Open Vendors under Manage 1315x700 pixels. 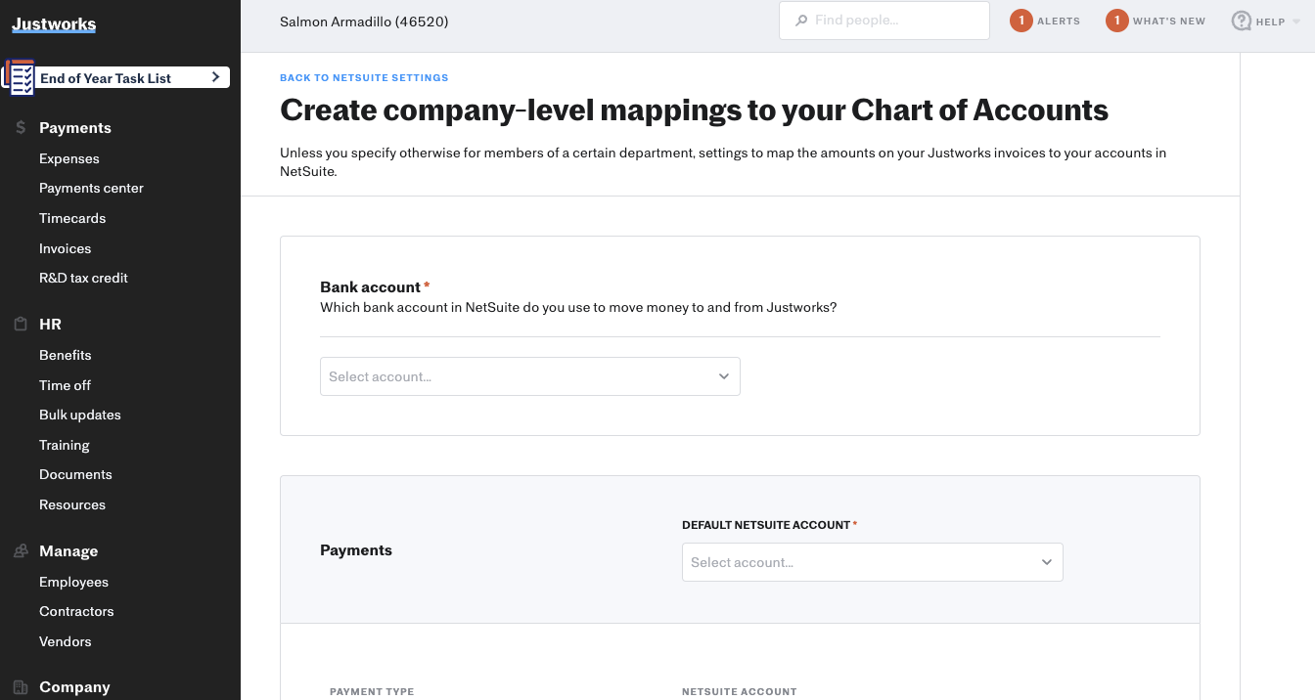66,641
